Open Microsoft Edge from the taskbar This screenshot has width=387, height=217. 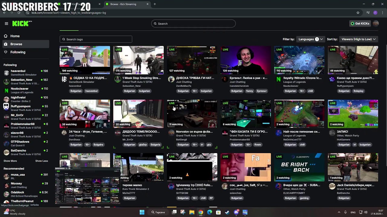click(x=210, y=212)
